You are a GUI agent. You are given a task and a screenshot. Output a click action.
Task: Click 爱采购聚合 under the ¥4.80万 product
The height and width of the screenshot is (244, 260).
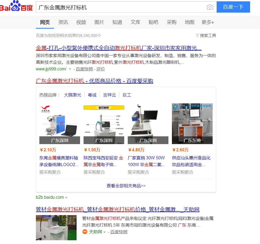(x=138, y=172)
